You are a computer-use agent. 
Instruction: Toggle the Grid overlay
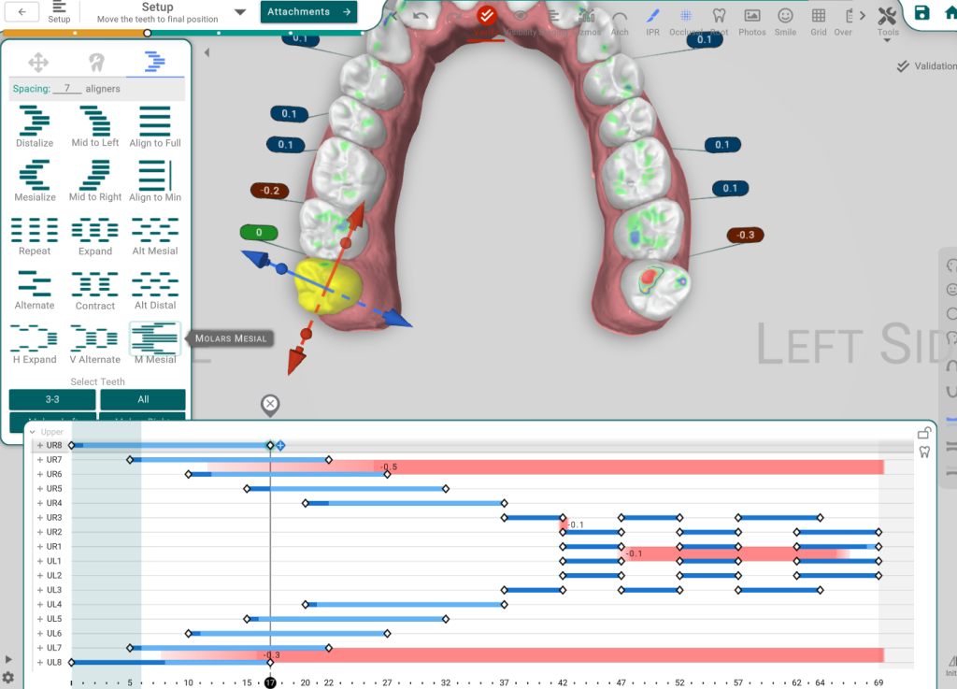click(x=818, y=19)
